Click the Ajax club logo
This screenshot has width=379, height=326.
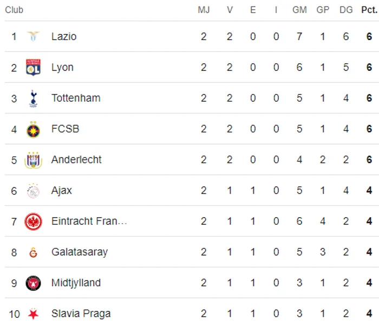(33, 191)
